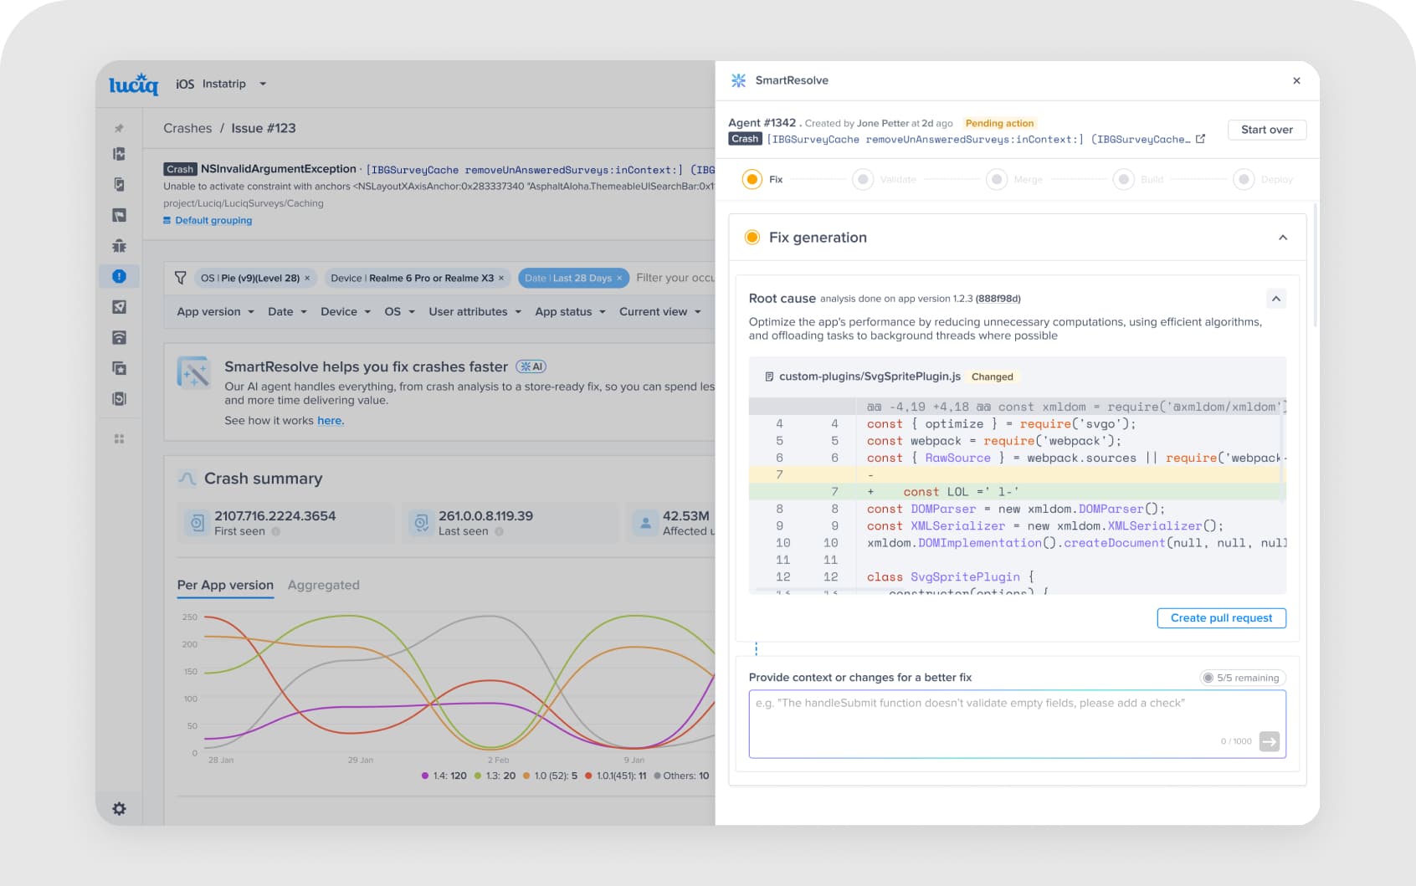This screenshot has width=1416, height=886.
Task: Click the Crash summary chart icon
Action: tap(187, 479)
